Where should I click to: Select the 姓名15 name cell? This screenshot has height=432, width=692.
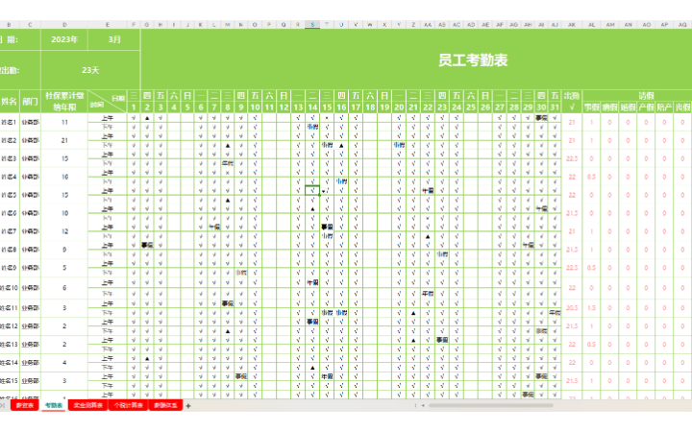tap(9, 380)
